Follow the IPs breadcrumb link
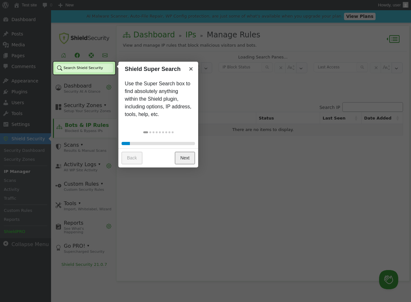Viewport: 411px width, 302px height. point(191,35)
